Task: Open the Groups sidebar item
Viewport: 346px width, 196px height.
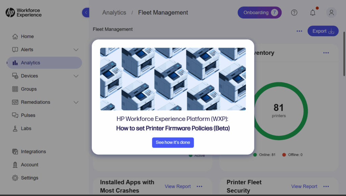Action: point(29,89)
